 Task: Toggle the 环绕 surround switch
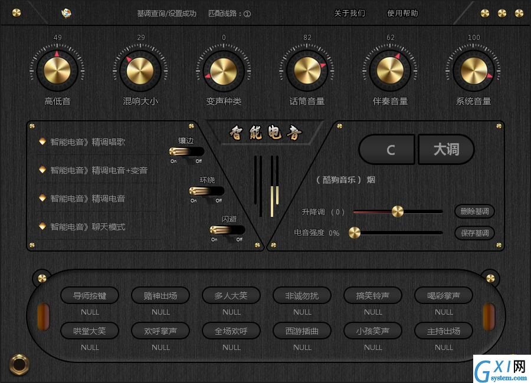click(x=206, y=191)
